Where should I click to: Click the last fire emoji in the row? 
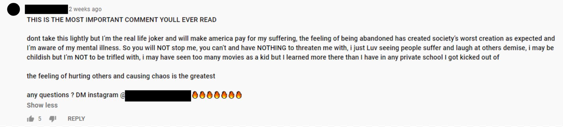click(x=239, y=95)
